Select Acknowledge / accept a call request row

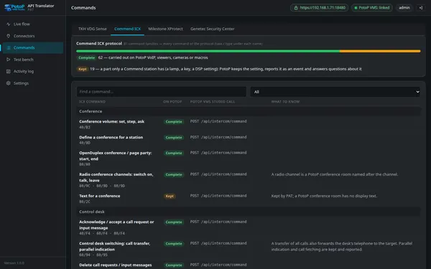249,227
